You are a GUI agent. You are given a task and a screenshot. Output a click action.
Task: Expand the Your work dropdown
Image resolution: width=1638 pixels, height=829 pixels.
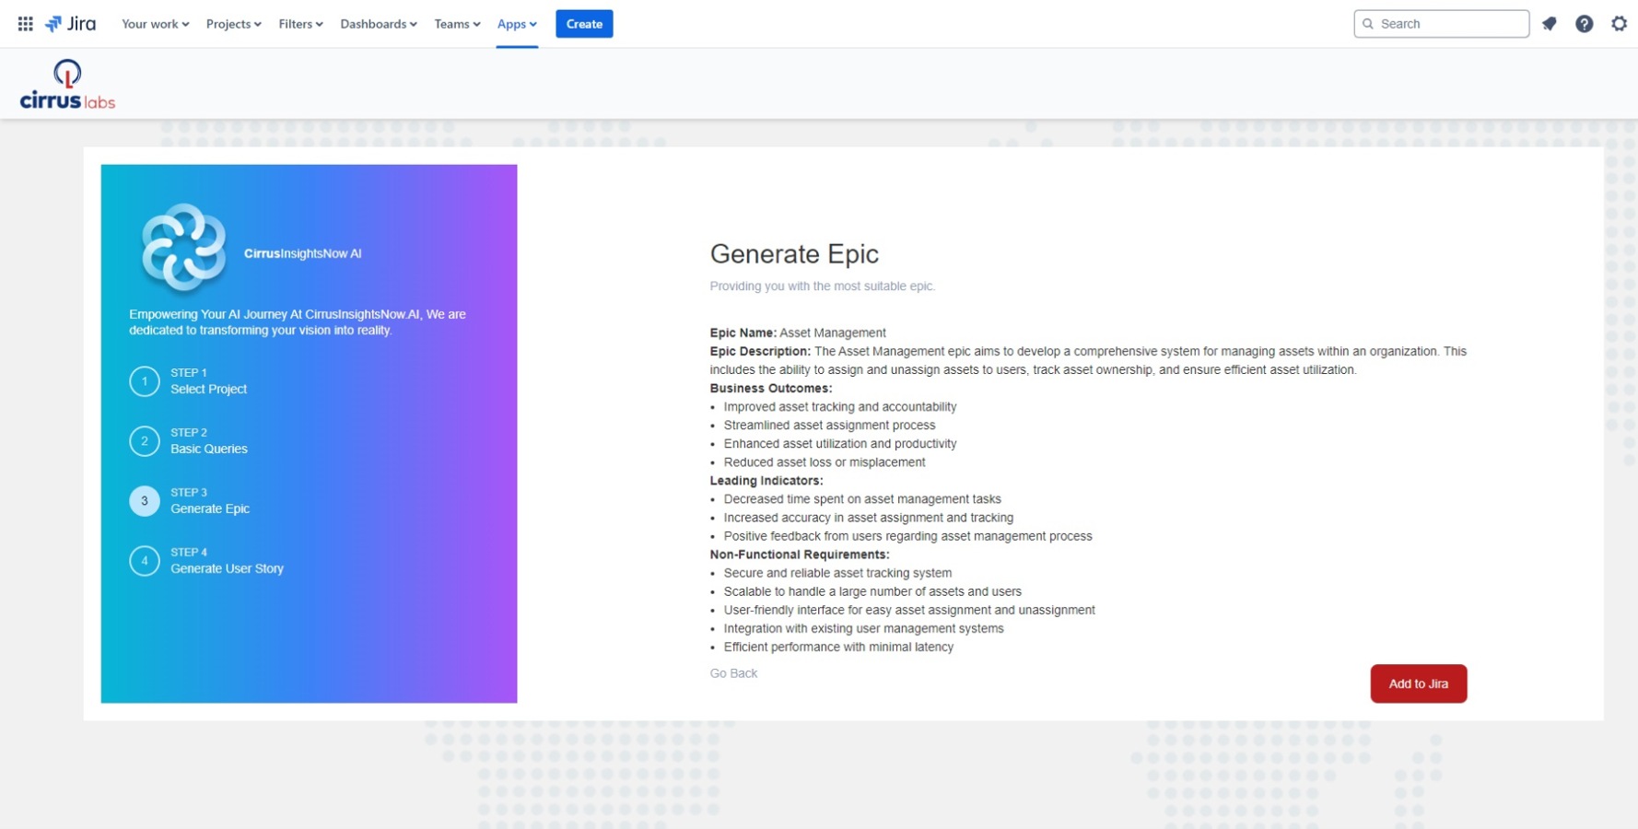coord(155,24)
